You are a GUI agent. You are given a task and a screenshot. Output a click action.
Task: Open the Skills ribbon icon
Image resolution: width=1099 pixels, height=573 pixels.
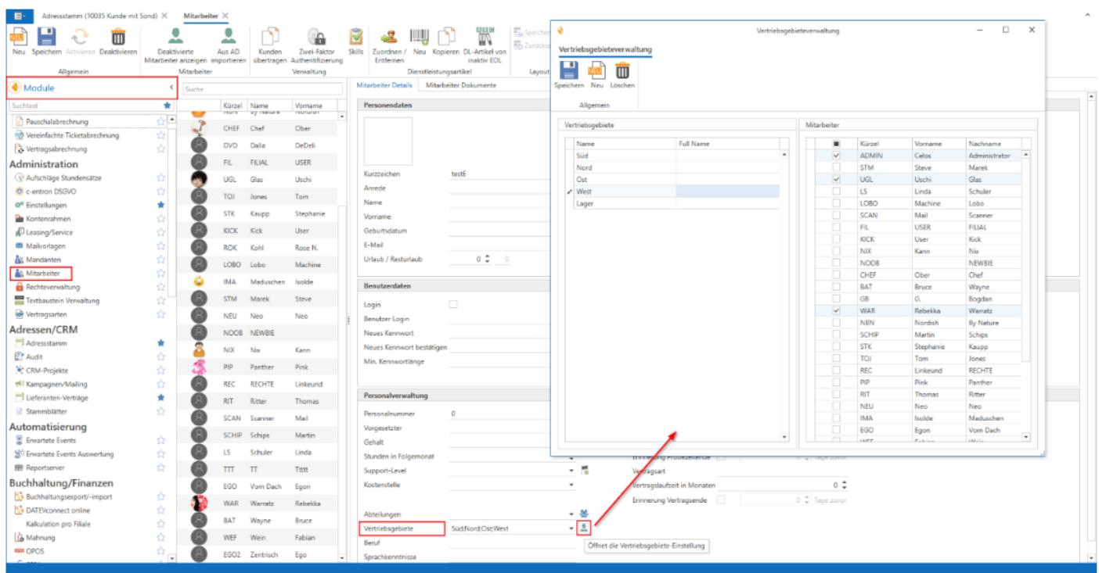pos(356,37)
